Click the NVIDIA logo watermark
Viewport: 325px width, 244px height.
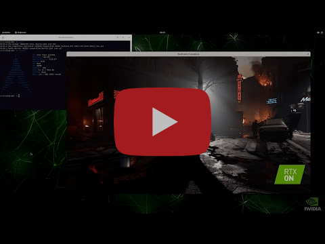[x=313, y=204]
